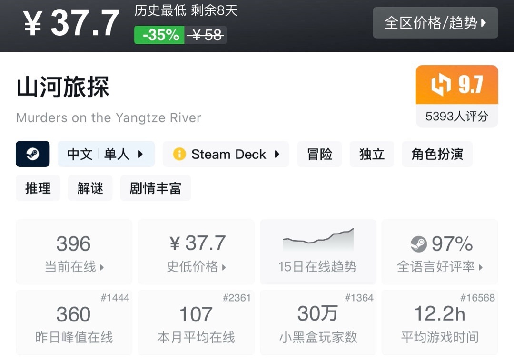
Task: Select the 角色扮演 role-playing tag
Action: pos(437,154)
